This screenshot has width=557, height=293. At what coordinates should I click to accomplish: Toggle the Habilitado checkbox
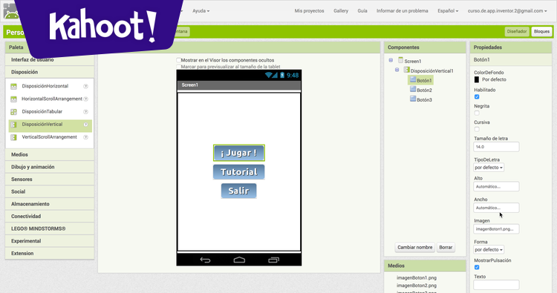477,97
